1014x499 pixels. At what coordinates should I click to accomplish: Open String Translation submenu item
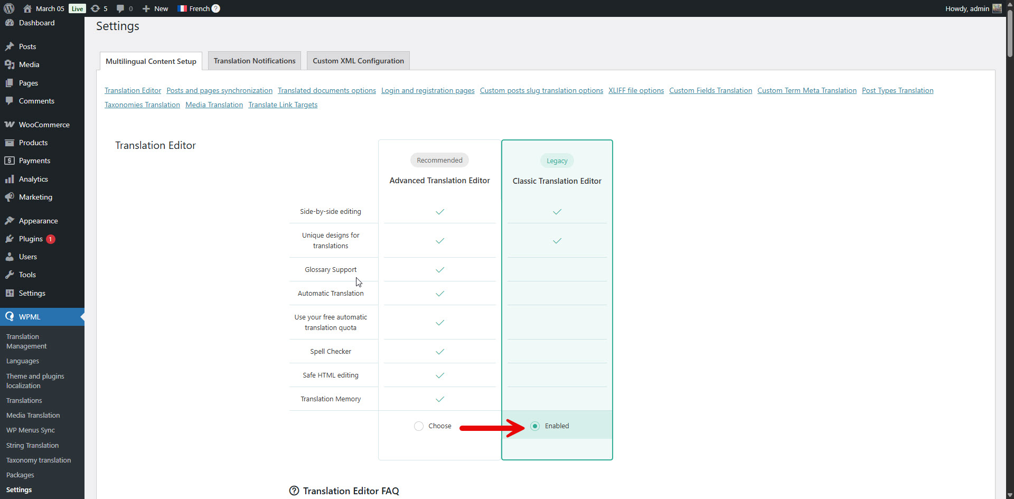[33, 445]
